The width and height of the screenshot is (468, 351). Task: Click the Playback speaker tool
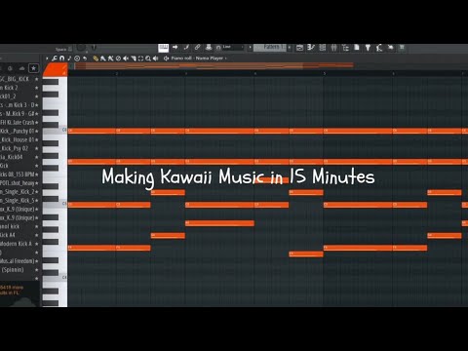(x=156, y=58)
